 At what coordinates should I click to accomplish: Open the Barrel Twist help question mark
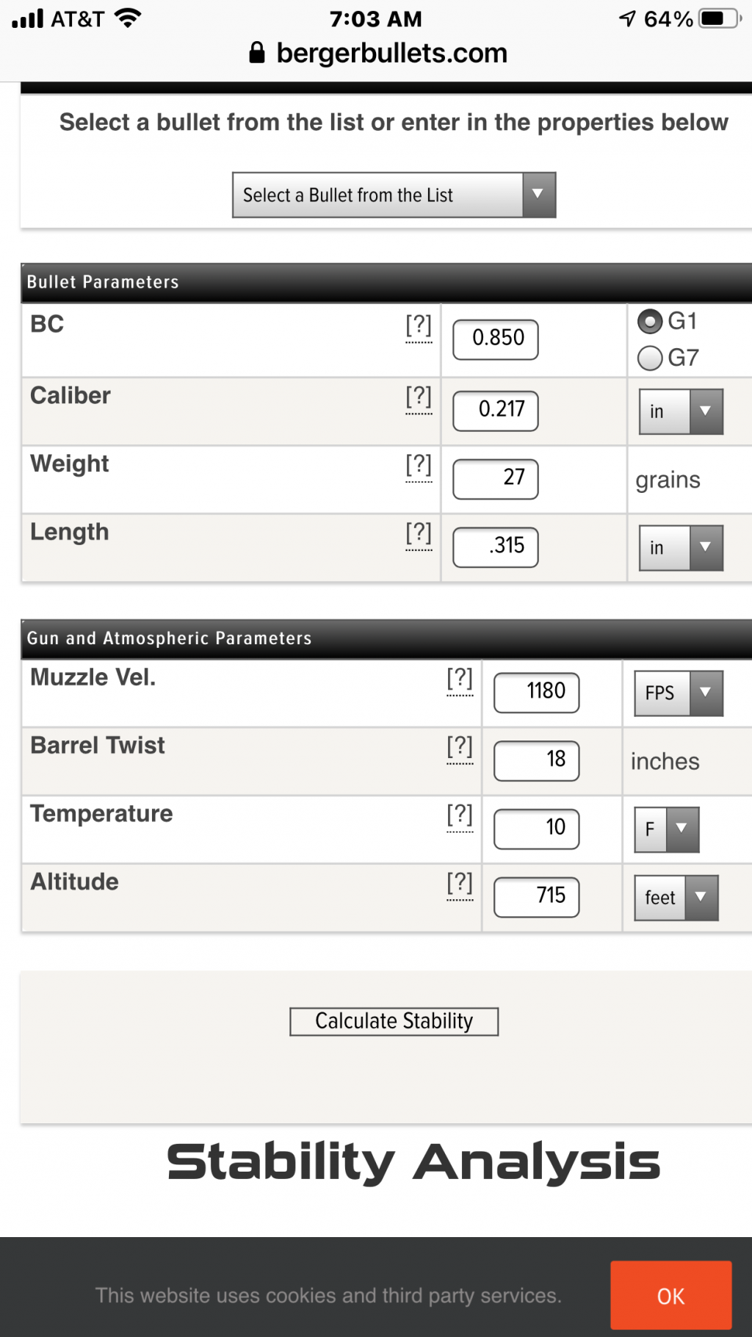coord(460,747)
